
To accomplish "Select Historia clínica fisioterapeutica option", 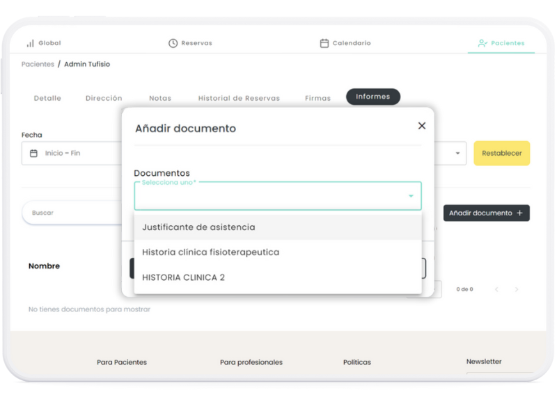I will coord(278,252).
